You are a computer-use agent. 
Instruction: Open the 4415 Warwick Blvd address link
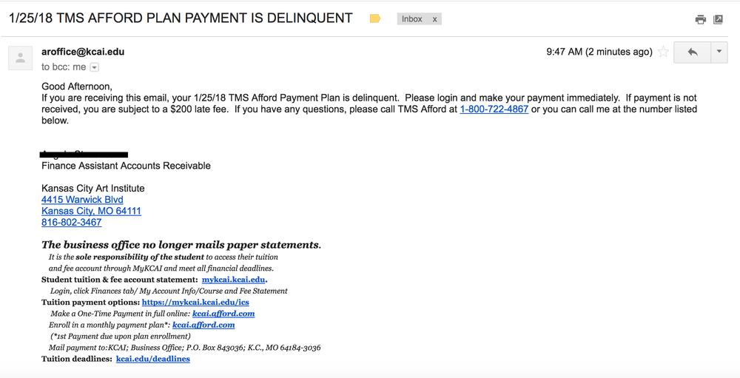coord(82,200)
